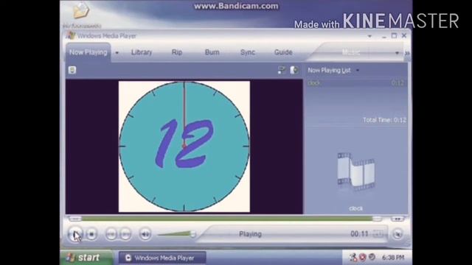This screenshot has height=265, width=472.
Task: Click the green seek bar
Action: 226,219
